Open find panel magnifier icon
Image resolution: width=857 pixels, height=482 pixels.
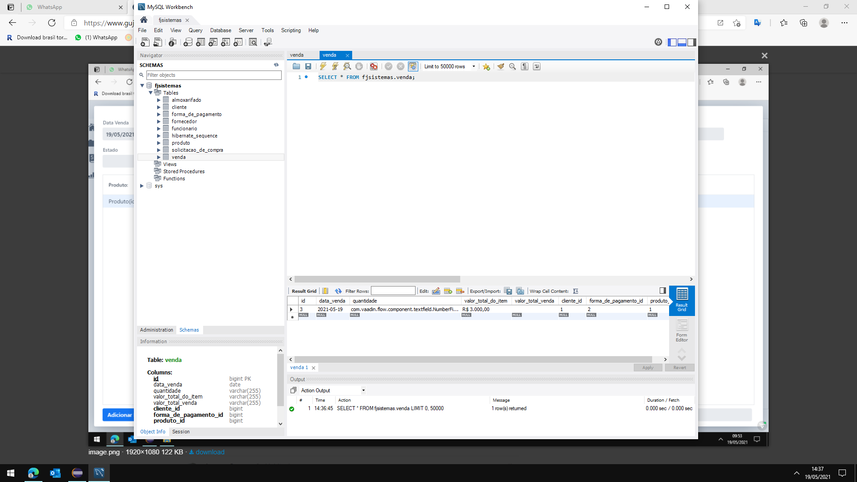513,66
